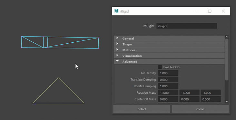Image resolution: width=236 pixels, height=120 pixels.
Task: Click the Air Density label
Action: click(148, 73)
